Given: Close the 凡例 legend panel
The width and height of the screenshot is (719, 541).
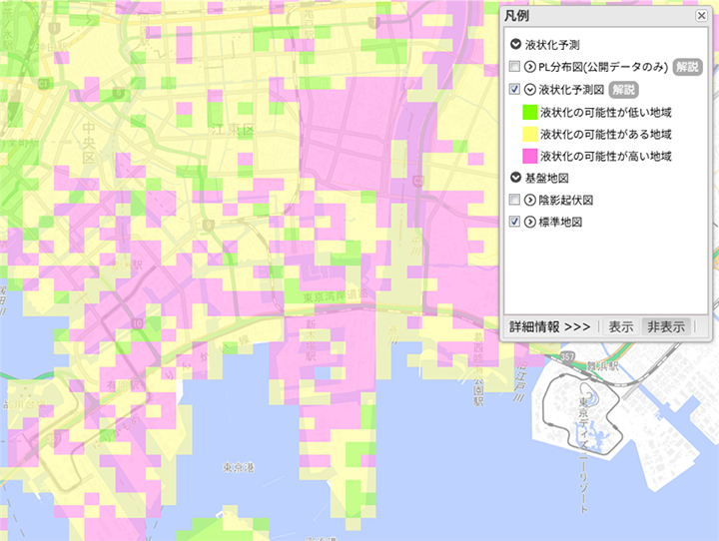Looking at the screenshot, I should [701, 17].
